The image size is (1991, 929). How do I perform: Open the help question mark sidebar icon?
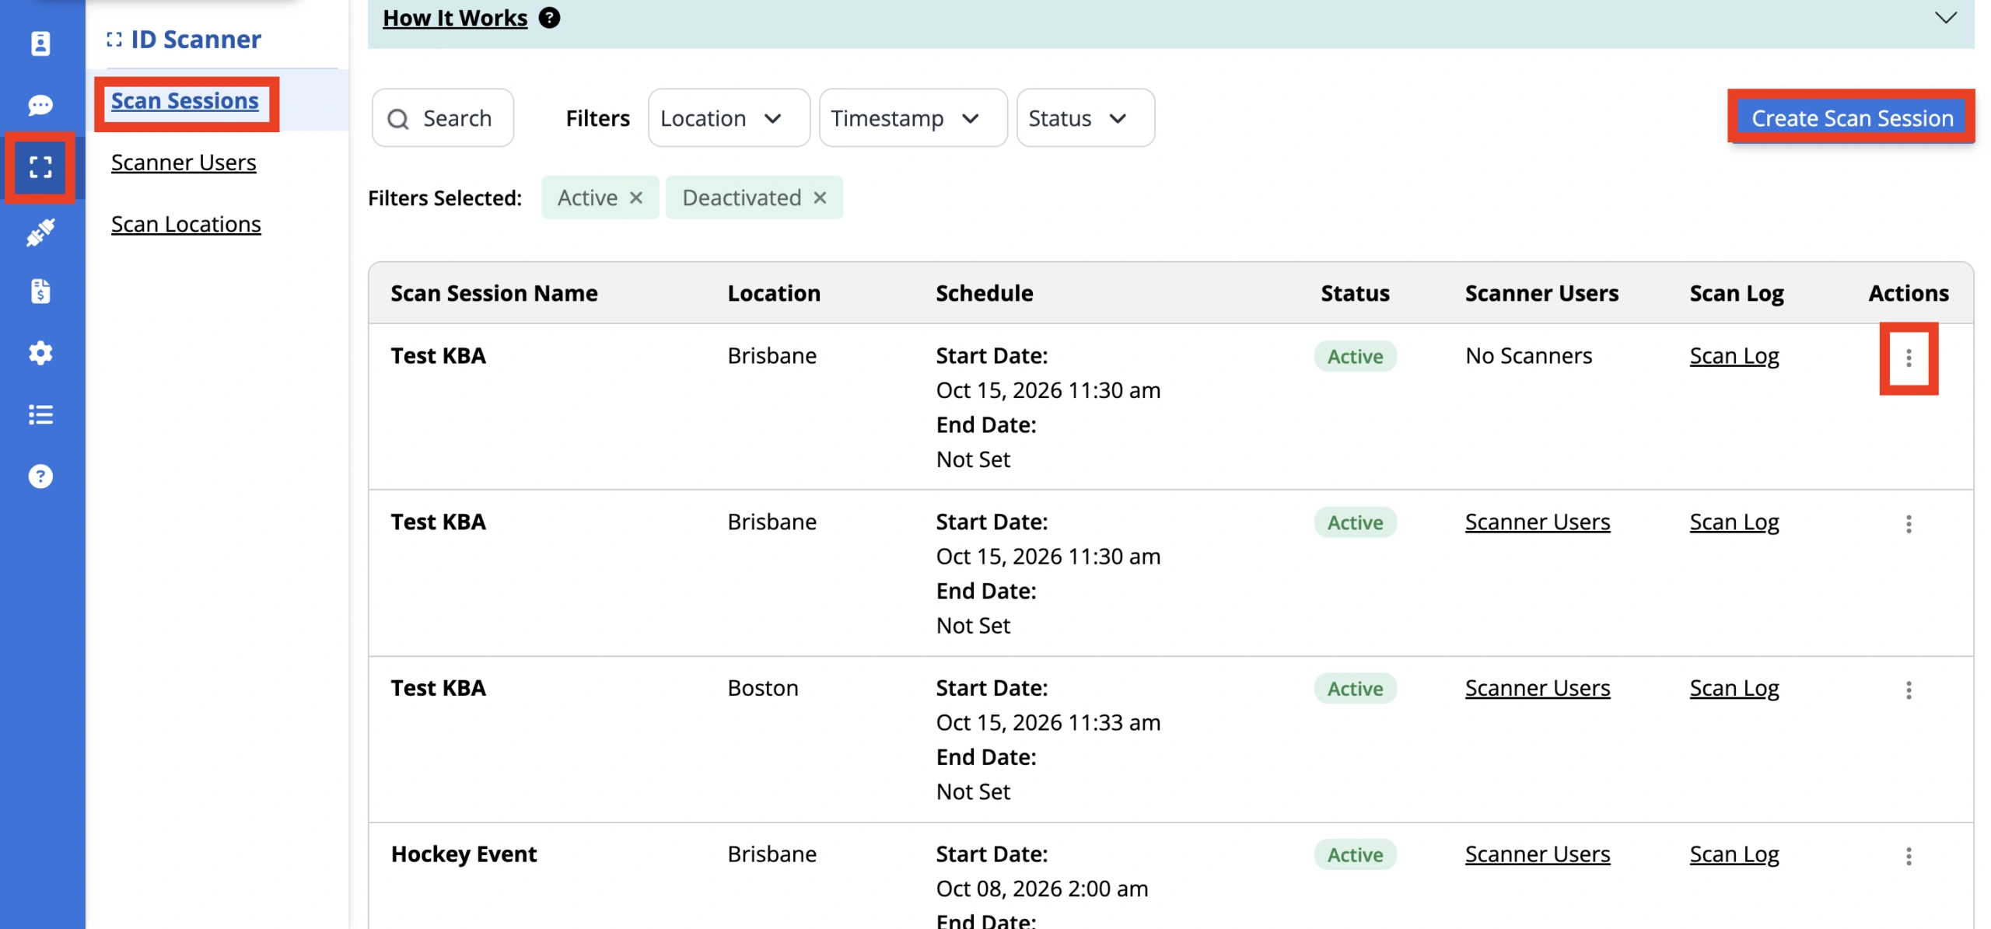click(40, 476)
